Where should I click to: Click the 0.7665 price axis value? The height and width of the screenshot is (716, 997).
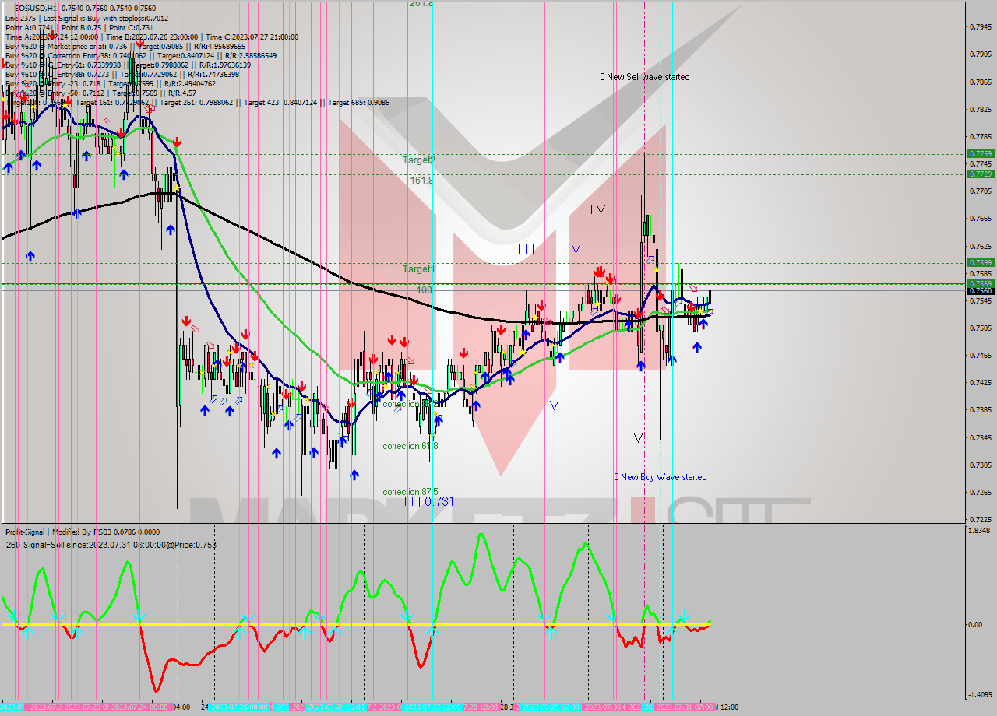(x=980, y=219)
